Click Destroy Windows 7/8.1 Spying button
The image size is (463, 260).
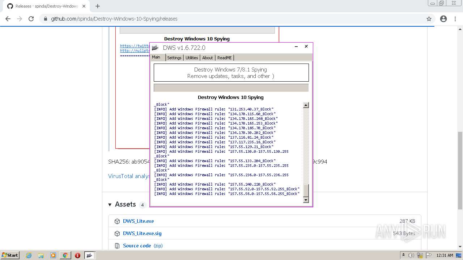coord(231,73)
